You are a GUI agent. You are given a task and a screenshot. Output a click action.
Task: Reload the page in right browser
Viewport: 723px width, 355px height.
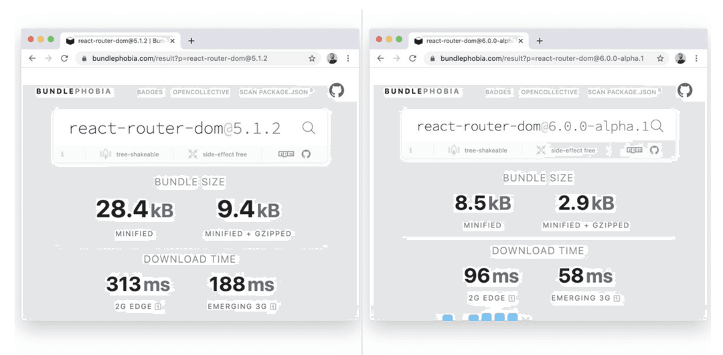click(412, 58)
